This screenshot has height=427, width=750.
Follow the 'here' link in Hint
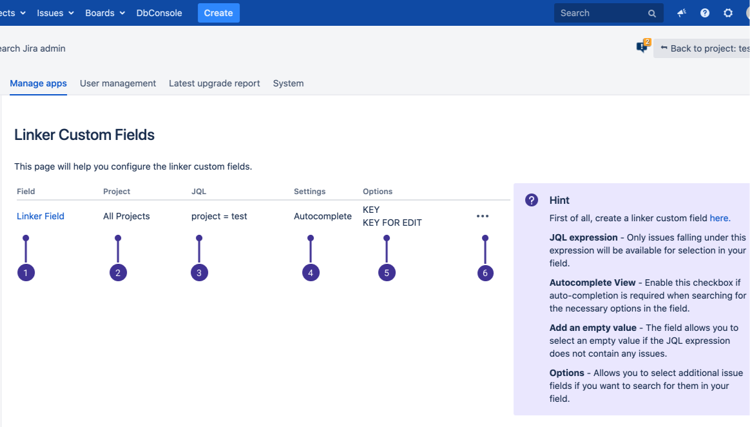pyautogui.click(x=719, y=218)
